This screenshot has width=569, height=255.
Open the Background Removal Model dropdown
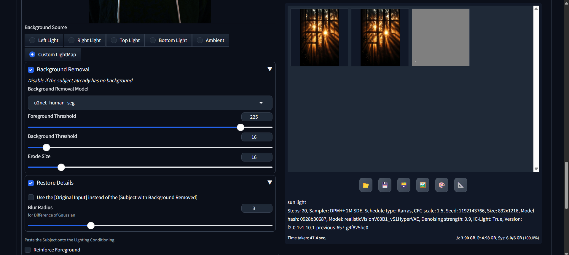(x=150, y=103)
